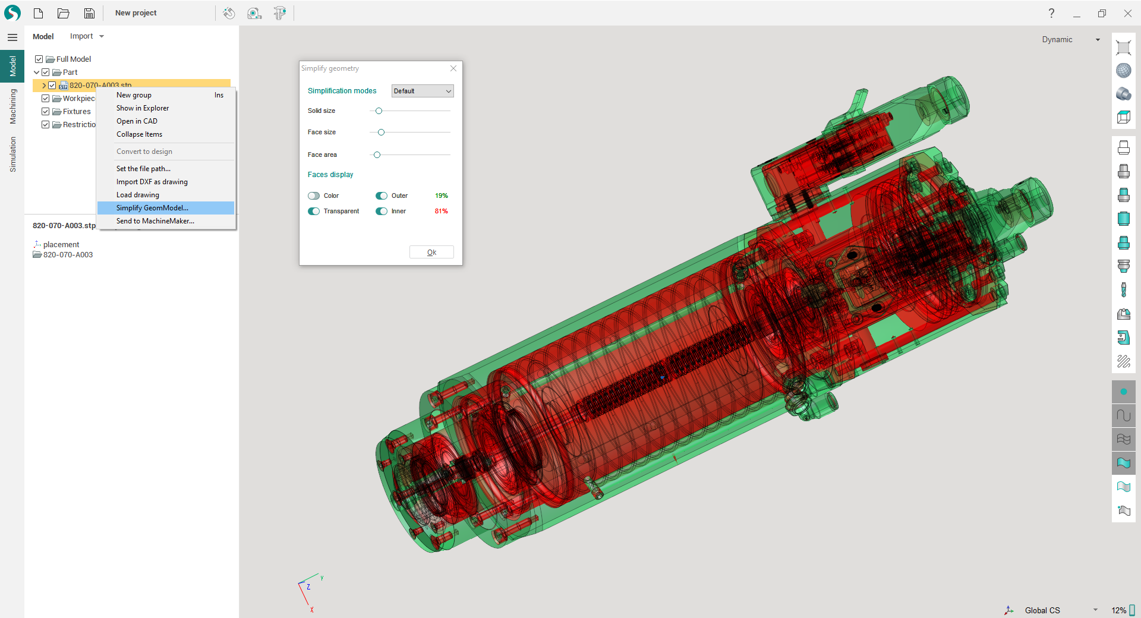Screen dimensions: 1141x618
Task: Click Ok in Simplify geometry dialog
Action: coord(431,252)
